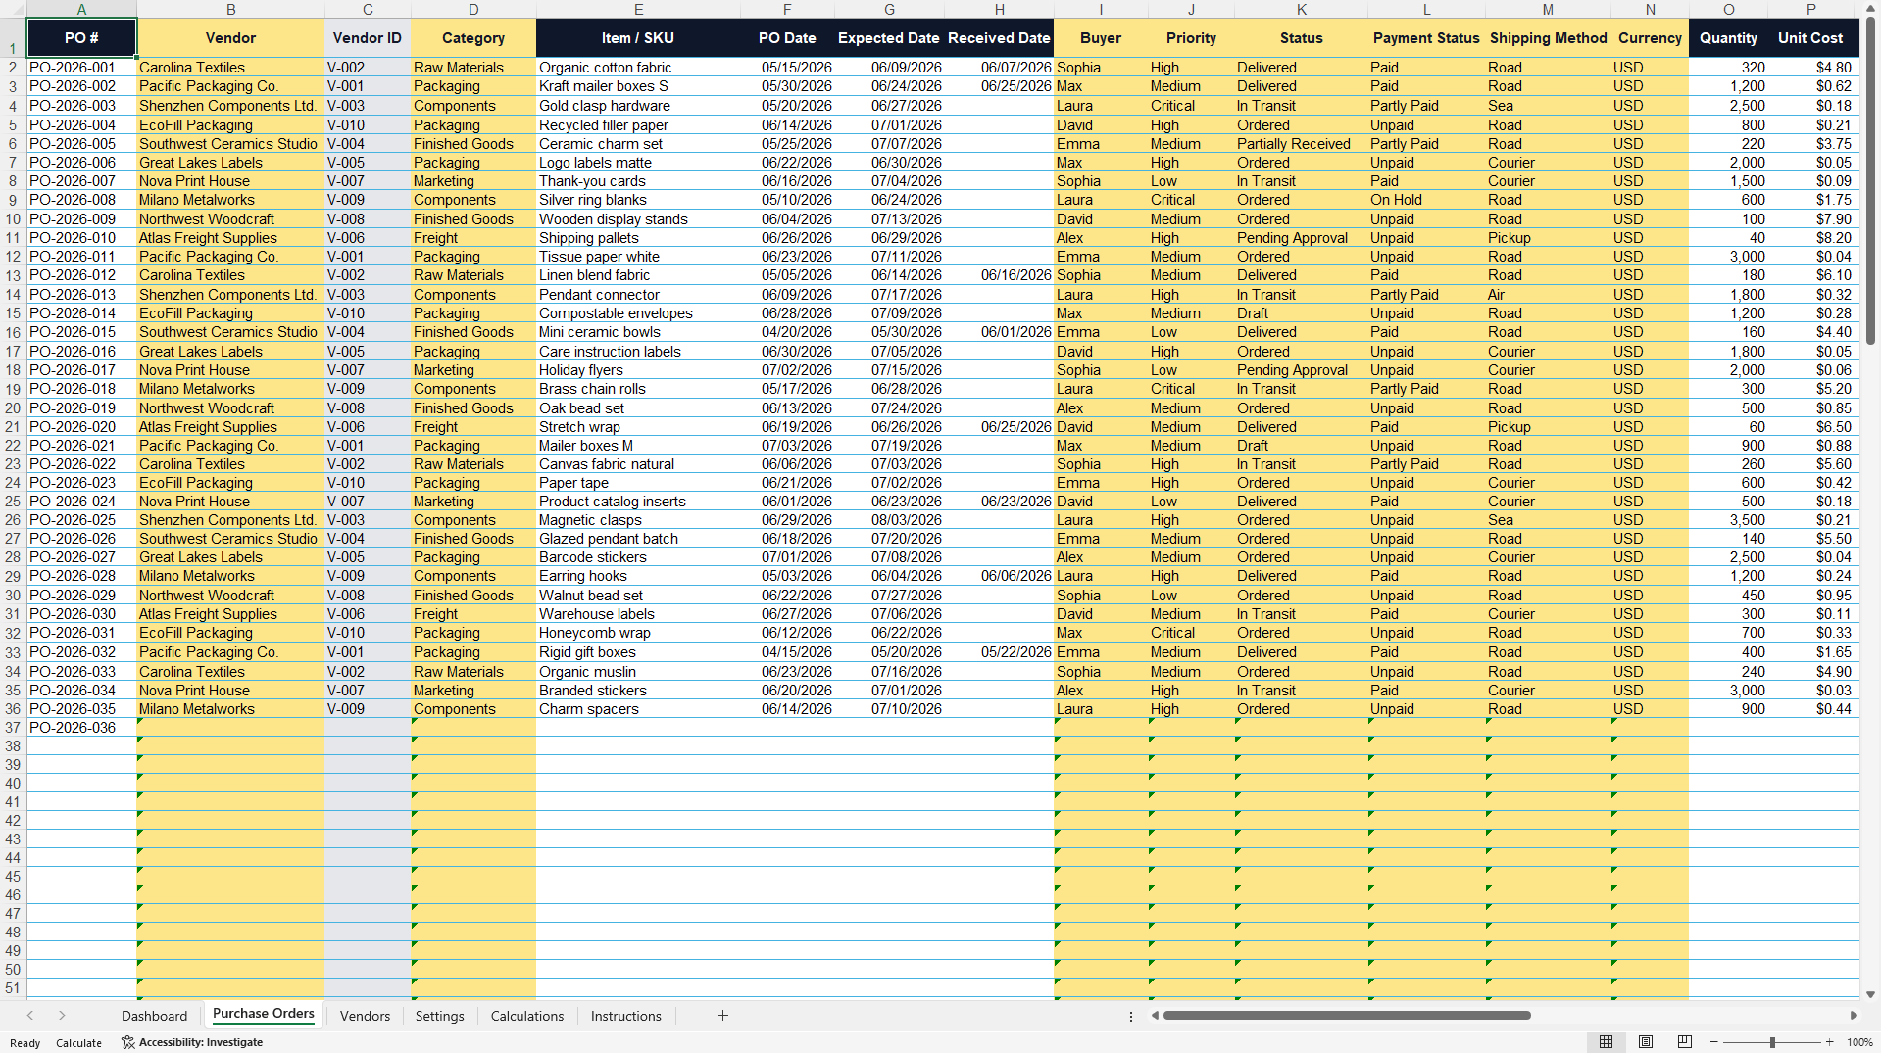
Task: Select column E header
Action: [x=638, y=9]
